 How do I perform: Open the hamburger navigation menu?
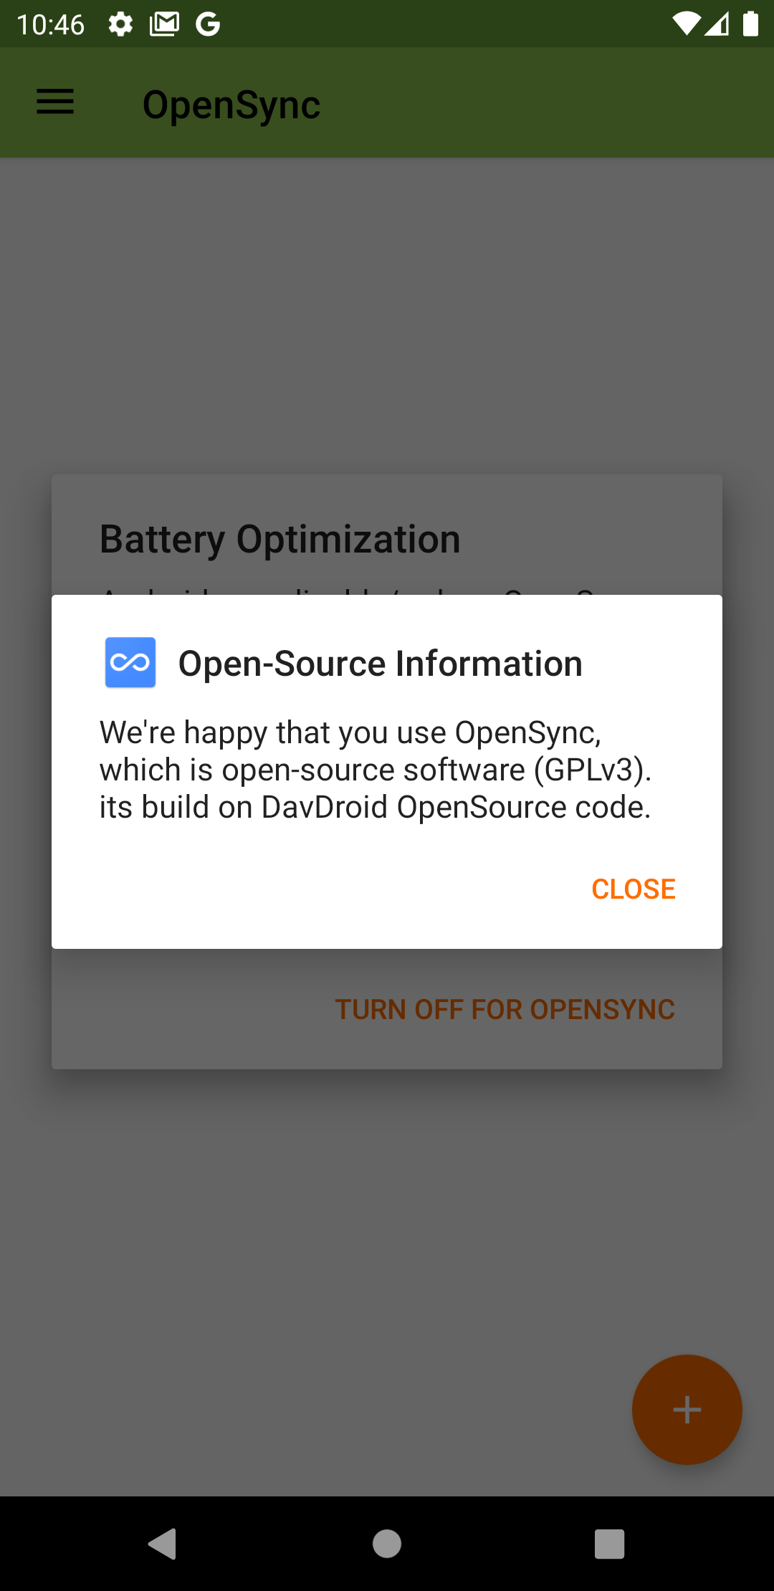click(55, 102)
